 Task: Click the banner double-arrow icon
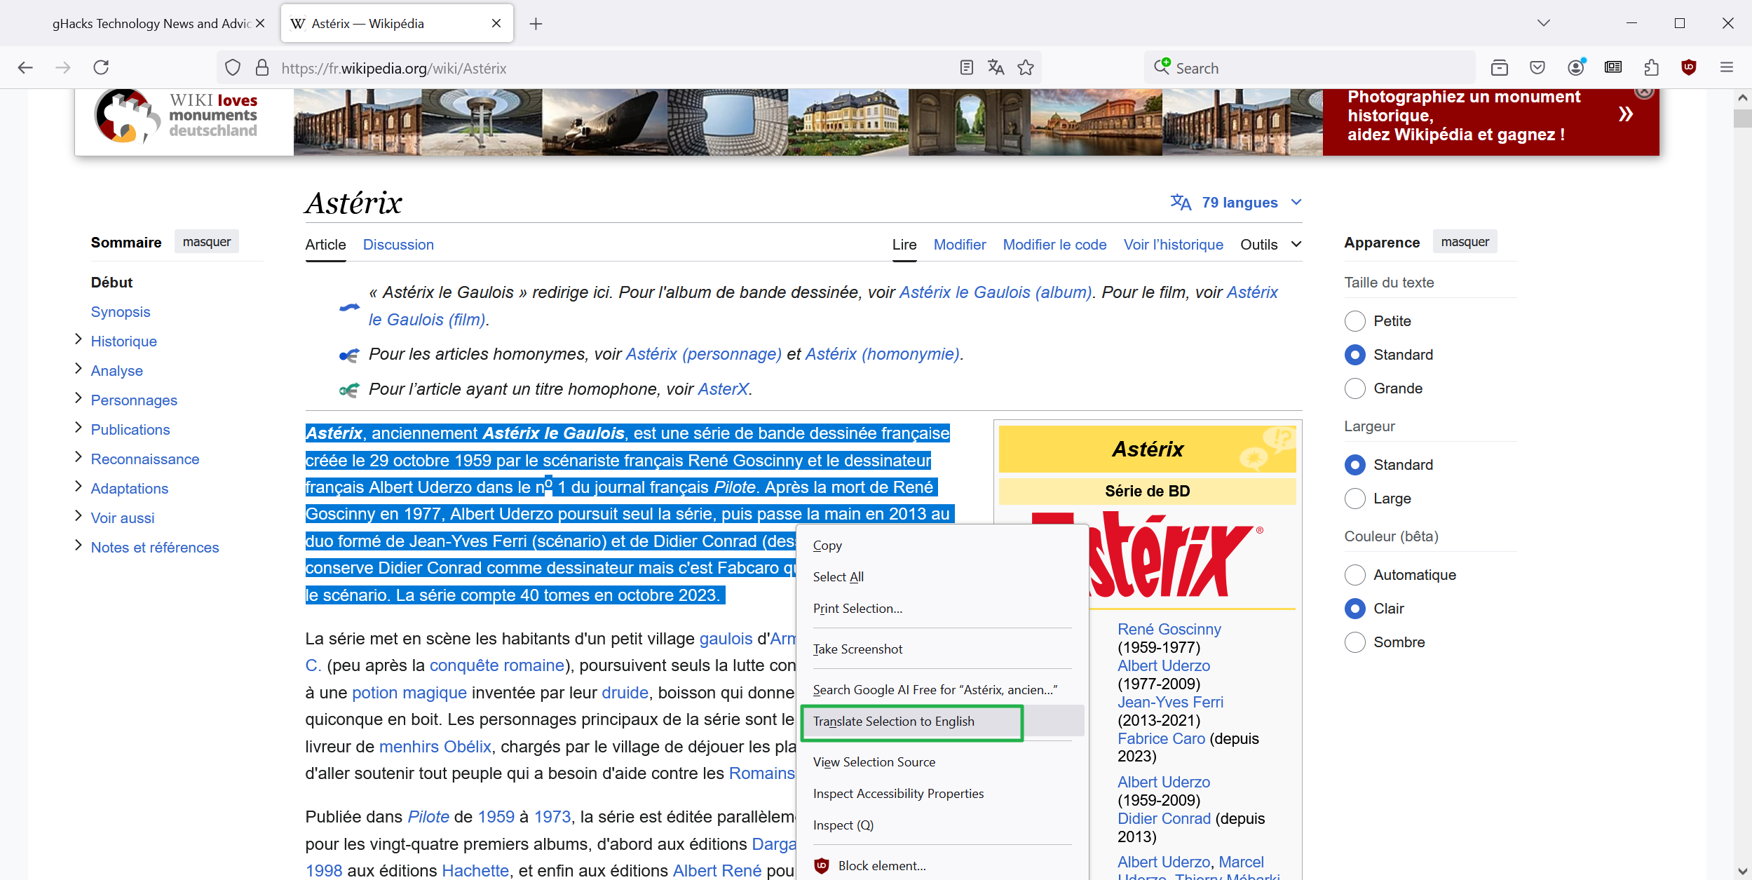(x=1625, y=114)
